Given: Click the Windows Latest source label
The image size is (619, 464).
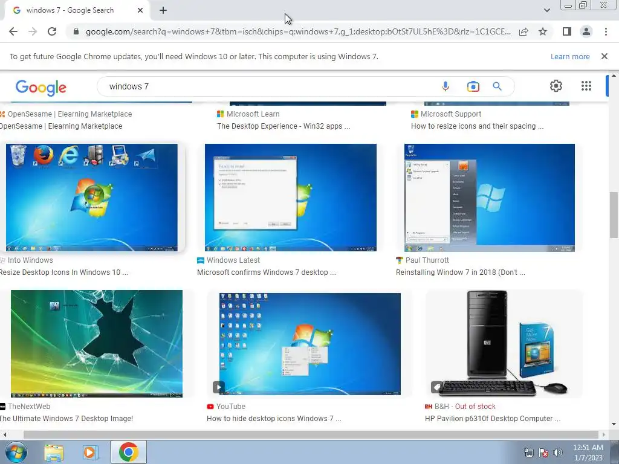Looking at the screenshot, I should pos(233,260).
